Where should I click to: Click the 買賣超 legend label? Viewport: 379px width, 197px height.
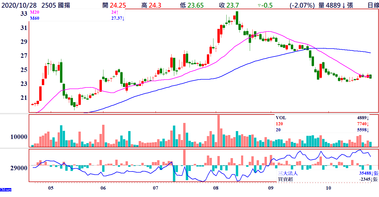pyautogui.click(x=285, y=179)
